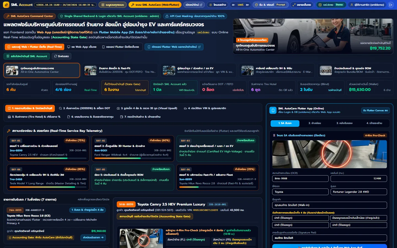
Task: Click the car model field Fortuner Legender
Action: point(359,192)
